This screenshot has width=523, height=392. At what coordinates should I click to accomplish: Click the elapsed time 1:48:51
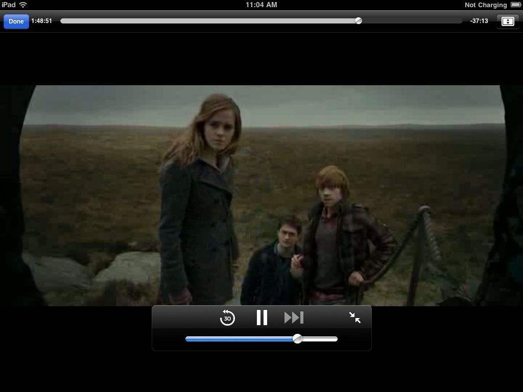(x=41, y=20)
